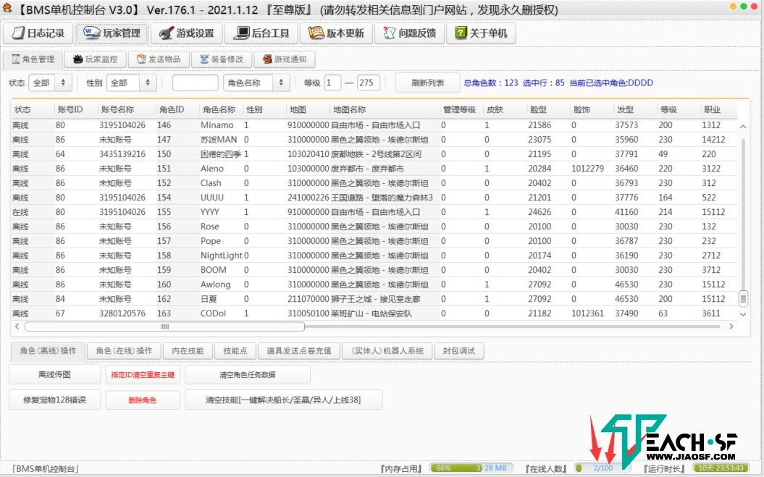
Task: Open the 玩家管理 main tab
Action: 112,33
